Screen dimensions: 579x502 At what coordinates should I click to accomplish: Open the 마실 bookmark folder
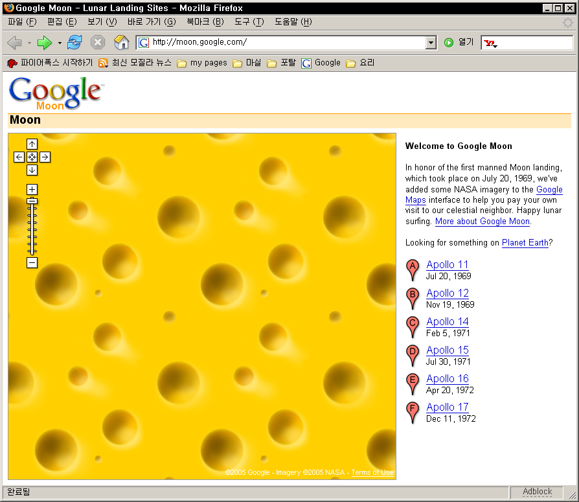(x=247, y=63)
